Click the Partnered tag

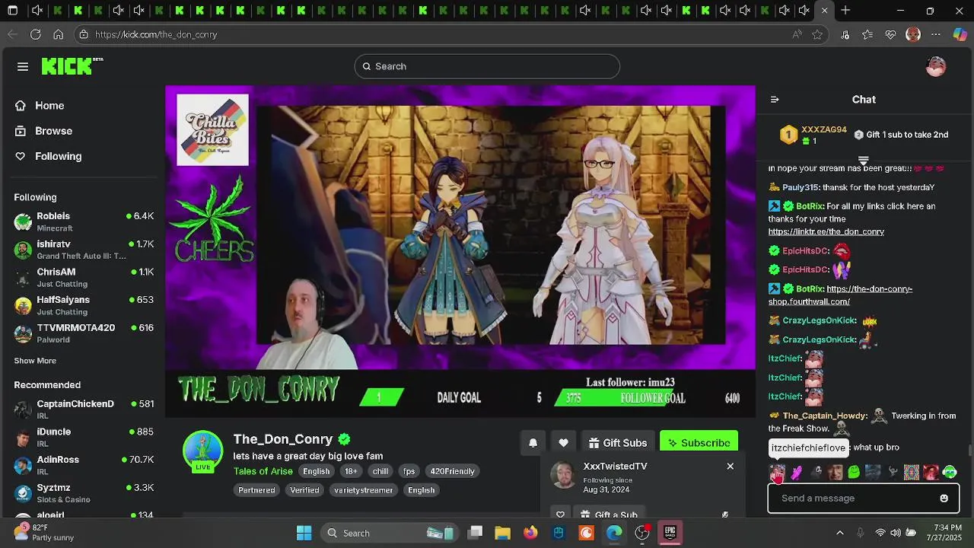click(256, 490)
